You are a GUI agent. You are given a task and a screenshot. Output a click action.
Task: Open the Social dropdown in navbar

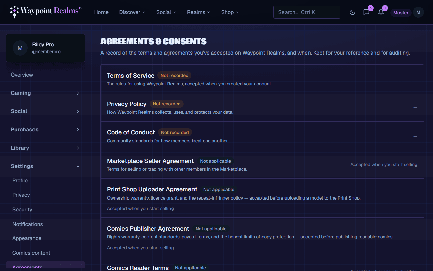[x=166, y=12]
